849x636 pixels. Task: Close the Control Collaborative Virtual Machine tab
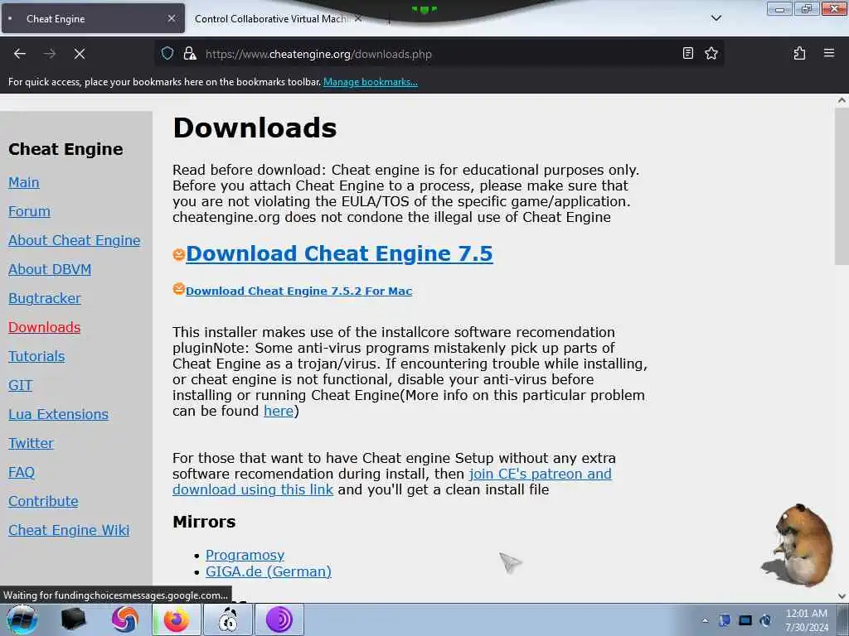tap(358, 18)
